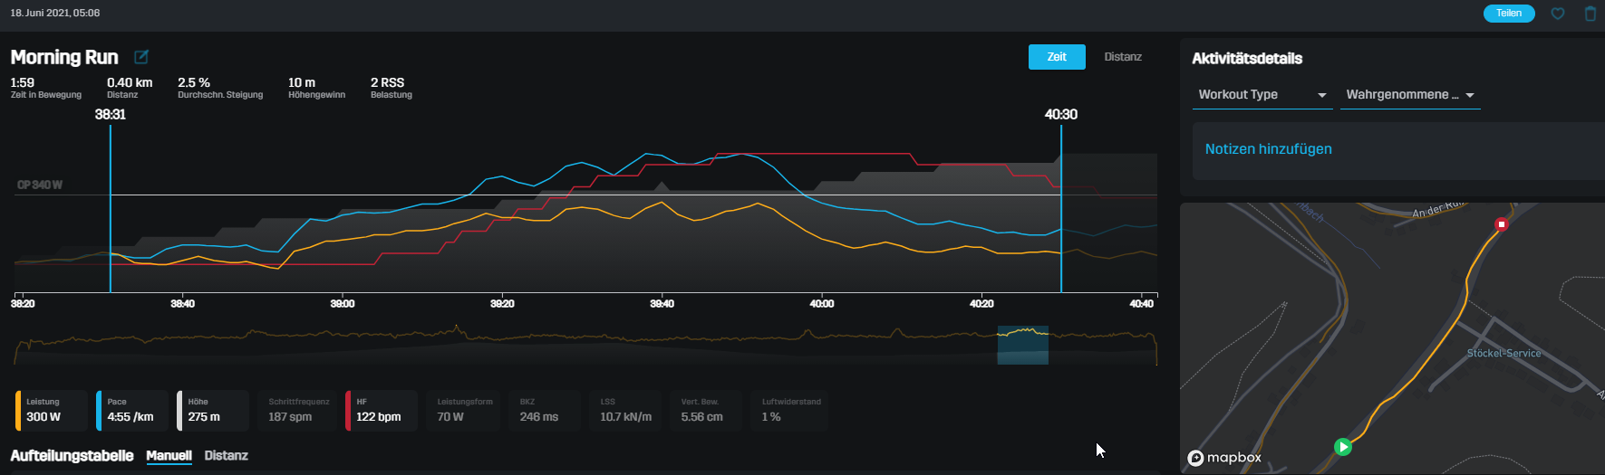Click the 40:30 selection end marker
Screen dimensions: 1605x475
pyautogui.click(x=1060, y=115)
